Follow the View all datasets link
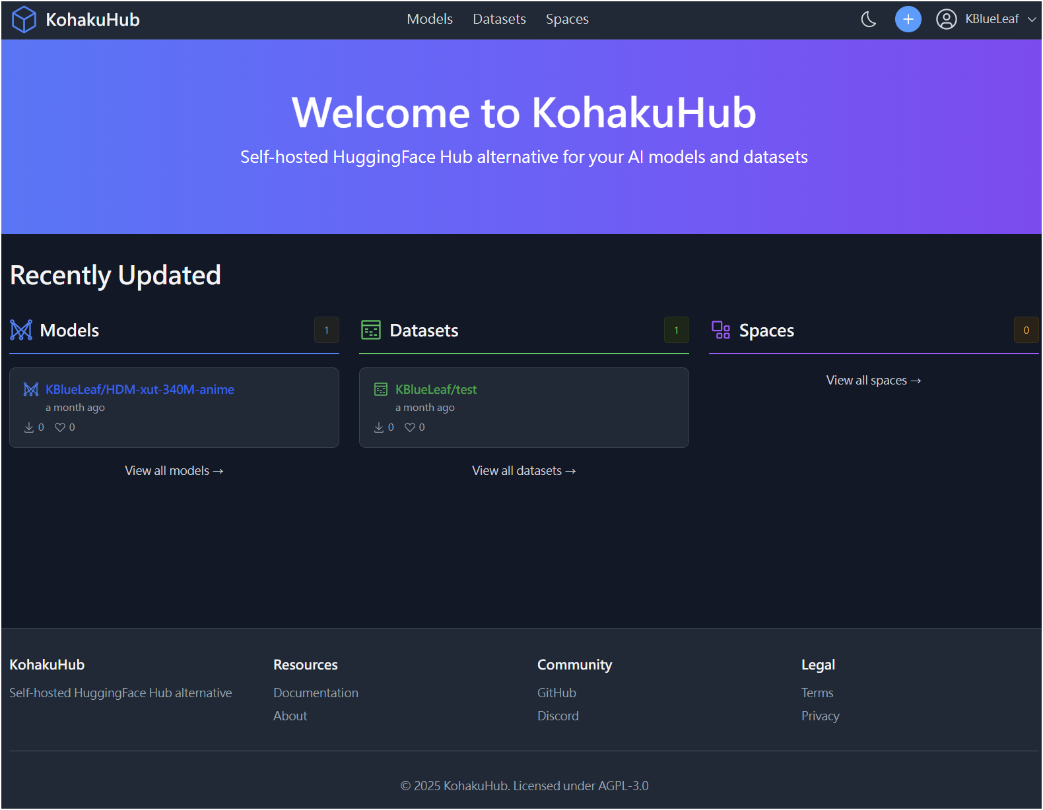1043x810 pixels. (524, 470)
